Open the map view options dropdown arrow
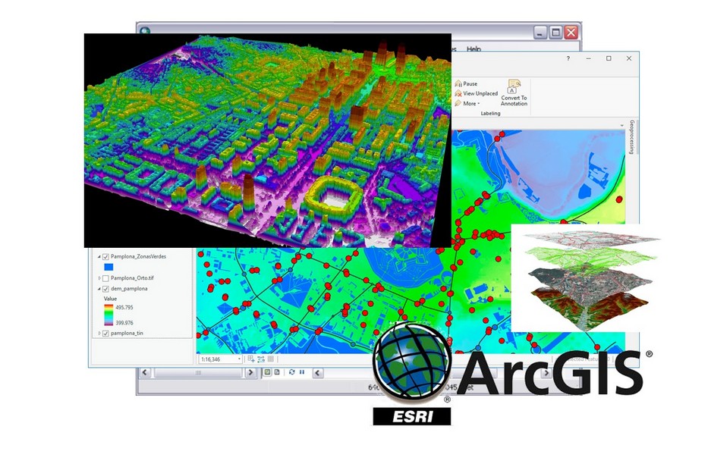 (621, 125)
